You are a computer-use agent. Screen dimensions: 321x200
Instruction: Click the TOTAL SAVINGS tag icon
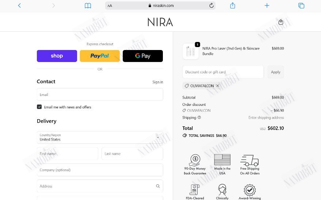(x=185, y=135)
